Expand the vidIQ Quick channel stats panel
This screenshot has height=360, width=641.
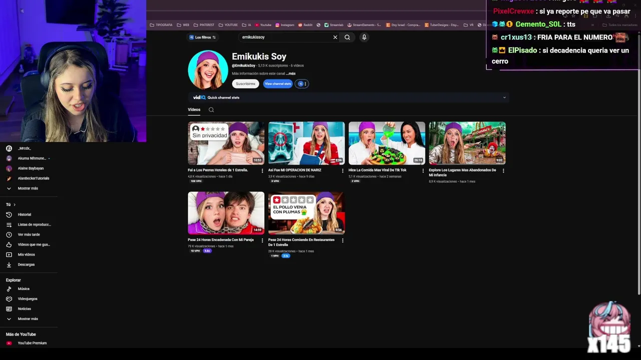504,97
